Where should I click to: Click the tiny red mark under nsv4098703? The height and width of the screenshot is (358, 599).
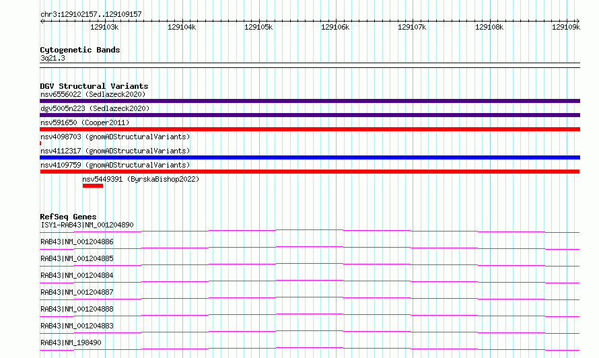pos(40,143)
